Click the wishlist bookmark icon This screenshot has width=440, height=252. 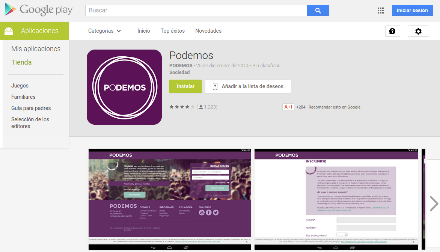[215, 86]
